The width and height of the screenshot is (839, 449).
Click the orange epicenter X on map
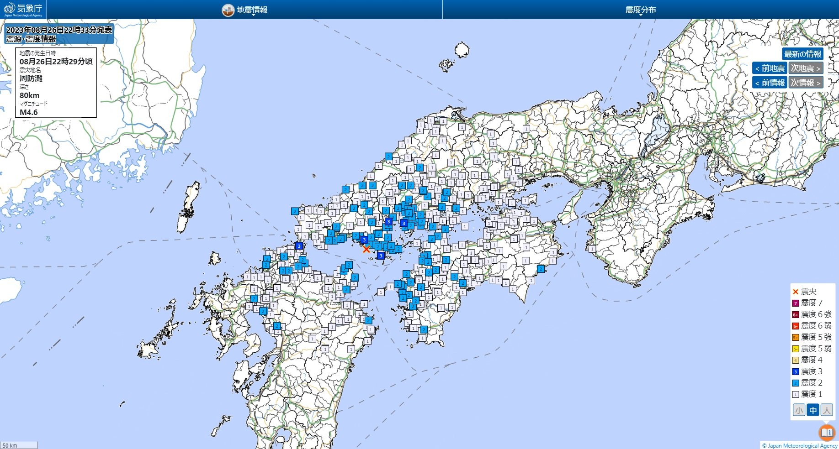[366, 249]
